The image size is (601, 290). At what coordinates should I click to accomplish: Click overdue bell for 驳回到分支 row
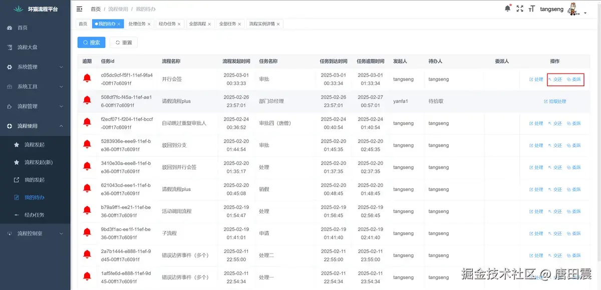pyautogui.click(x=87, y=144)
